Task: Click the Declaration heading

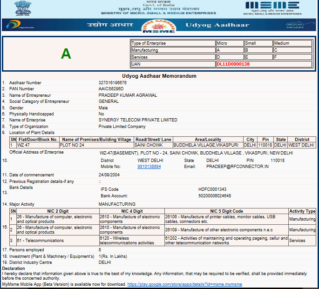Action: [x=14, y=268]
